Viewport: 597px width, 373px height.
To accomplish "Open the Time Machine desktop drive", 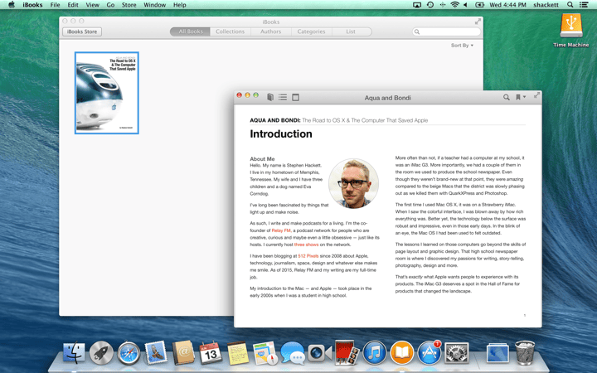I will point(570,26).
